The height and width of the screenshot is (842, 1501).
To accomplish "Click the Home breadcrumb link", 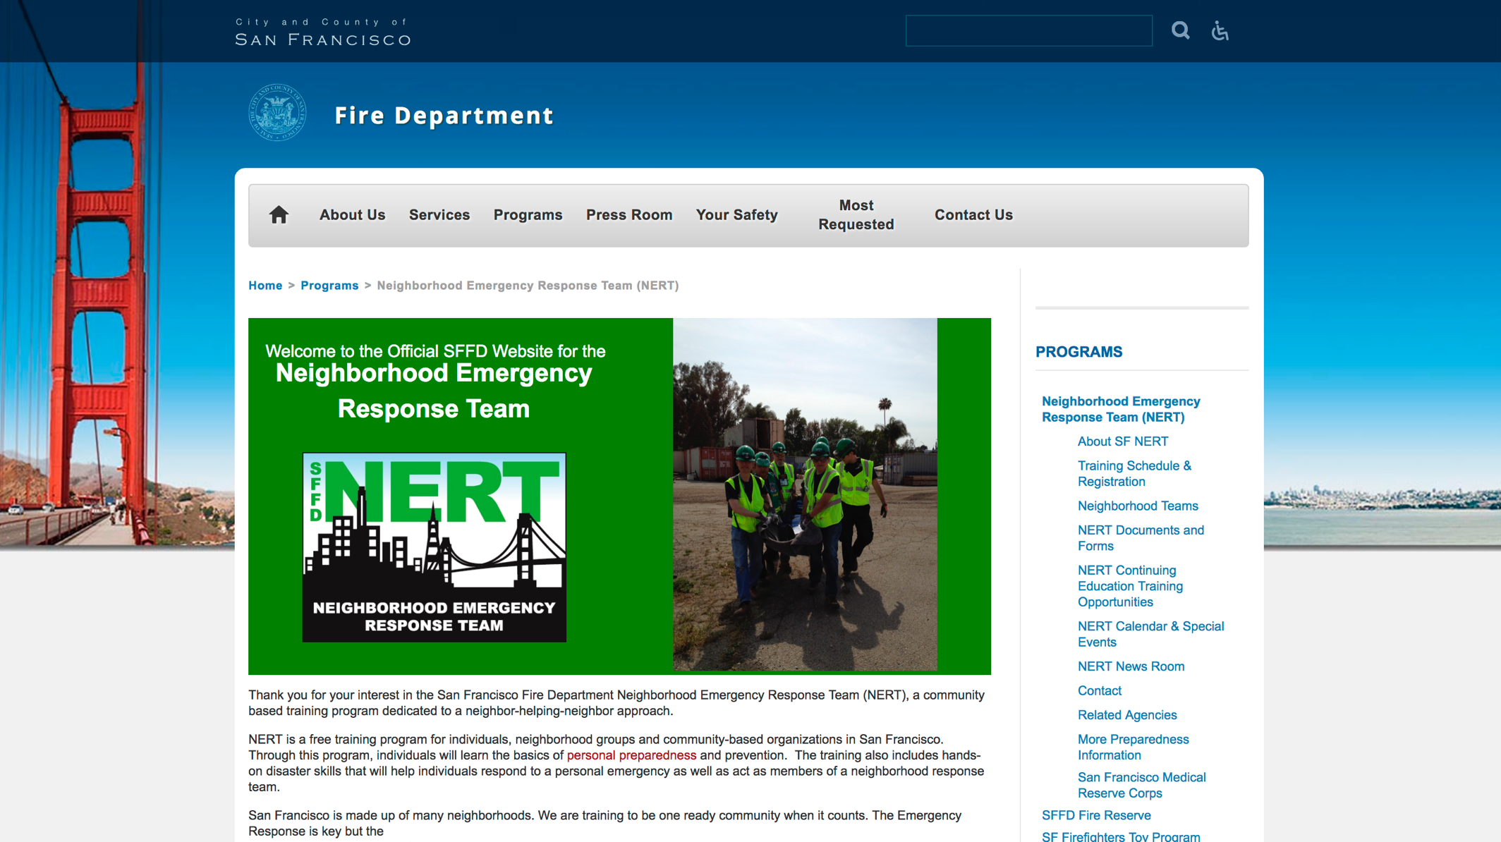I will [x=265, y=286].
